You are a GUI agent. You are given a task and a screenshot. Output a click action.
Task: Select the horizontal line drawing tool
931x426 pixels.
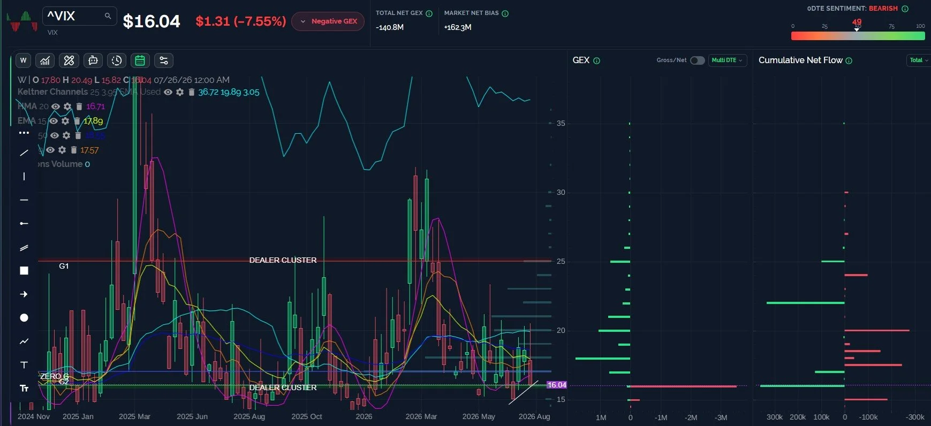click(x=24, y=200)
